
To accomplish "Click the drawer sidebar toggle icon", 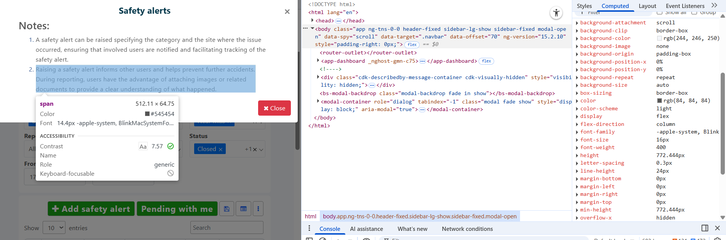I will (x=705, y=228).
